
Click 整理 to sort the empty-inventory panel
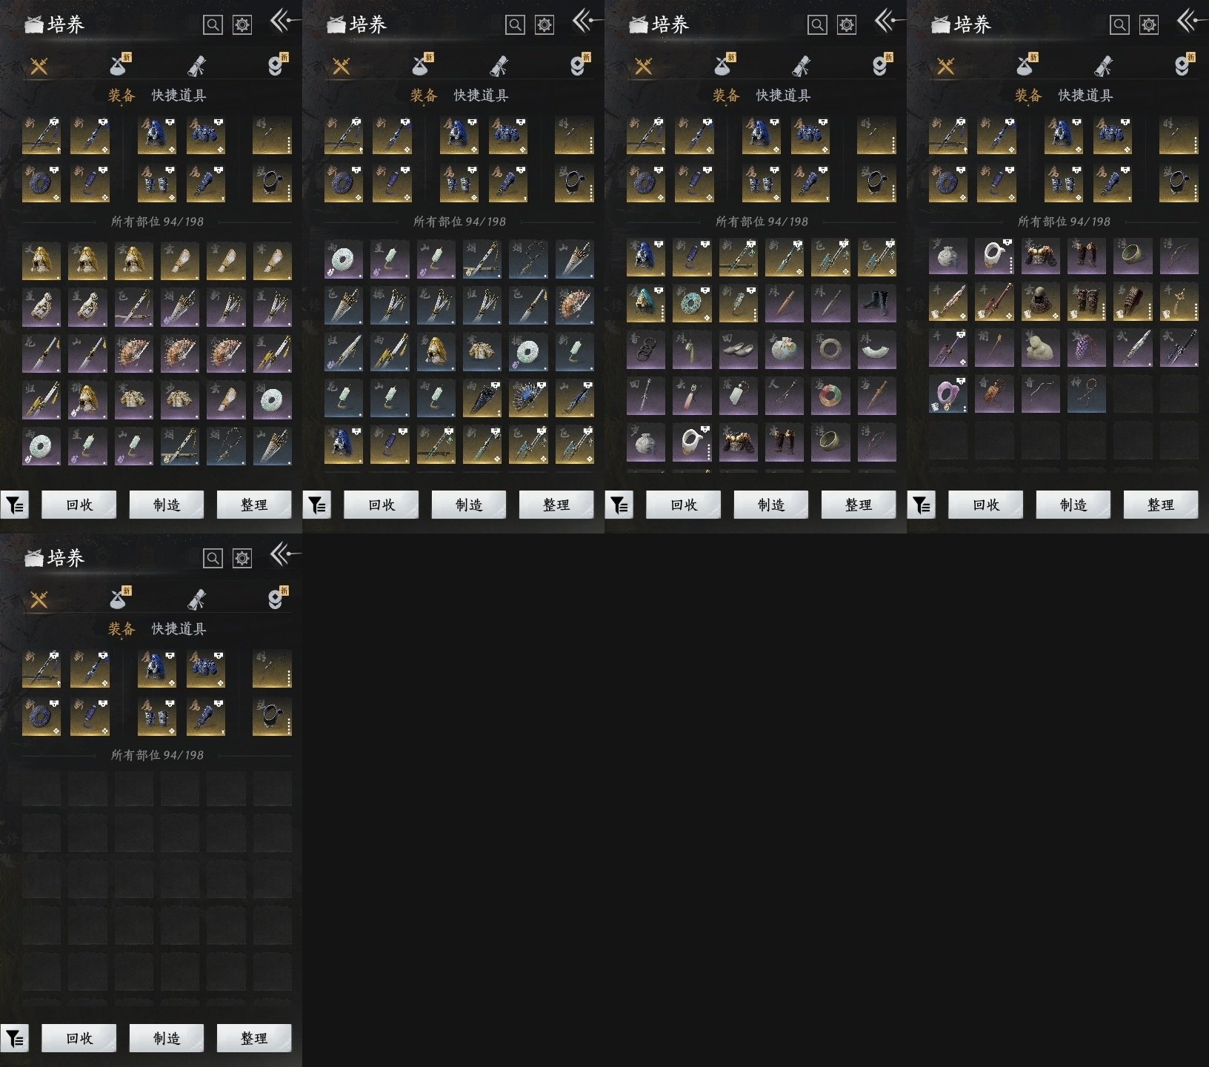(253, 1039)
